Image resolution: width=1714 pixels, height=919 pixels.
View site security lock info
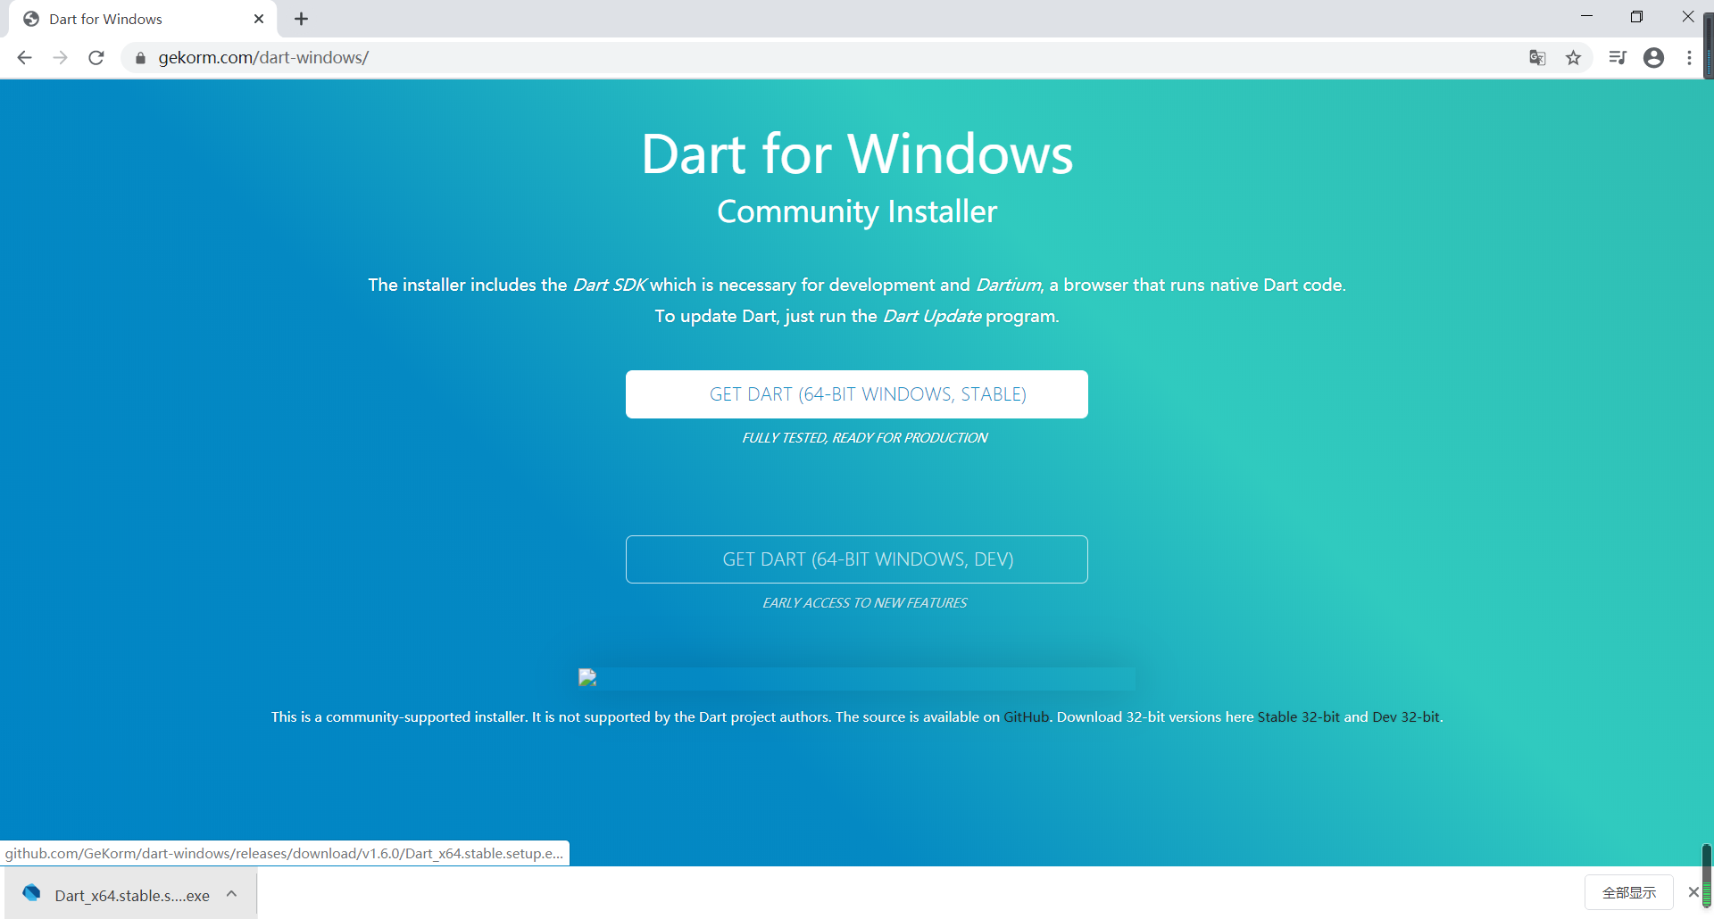pos(140,58)
